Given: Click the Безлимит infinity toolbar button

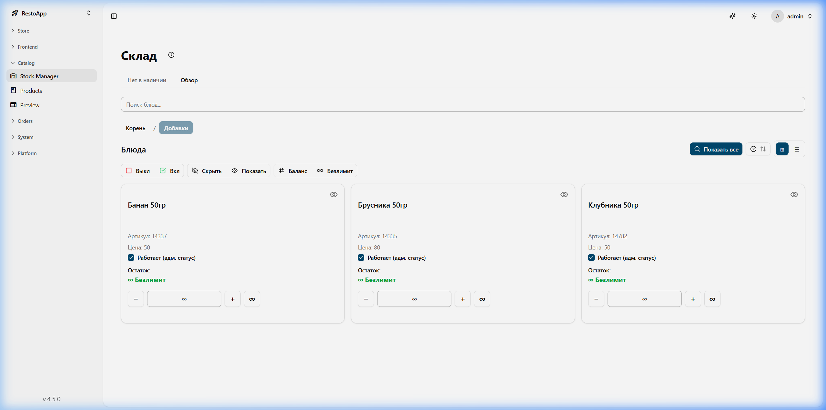Looking at the screenshot, I should coord(335,171).
